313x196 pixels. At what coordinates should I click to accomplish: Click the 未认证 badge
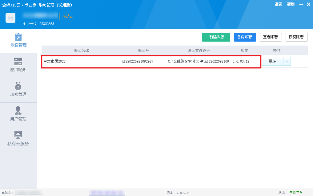click(68, 16)
